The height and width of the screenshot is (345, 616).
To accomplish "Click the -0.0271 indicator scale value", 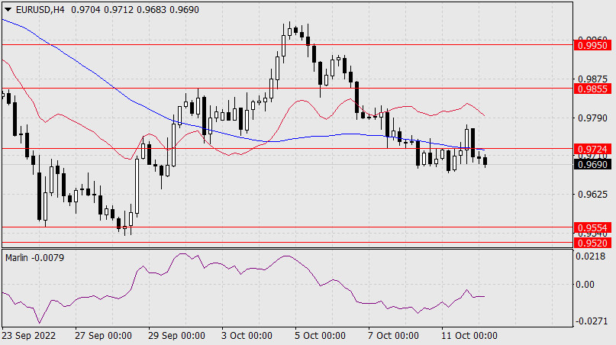I will click(x=592, y=321).
